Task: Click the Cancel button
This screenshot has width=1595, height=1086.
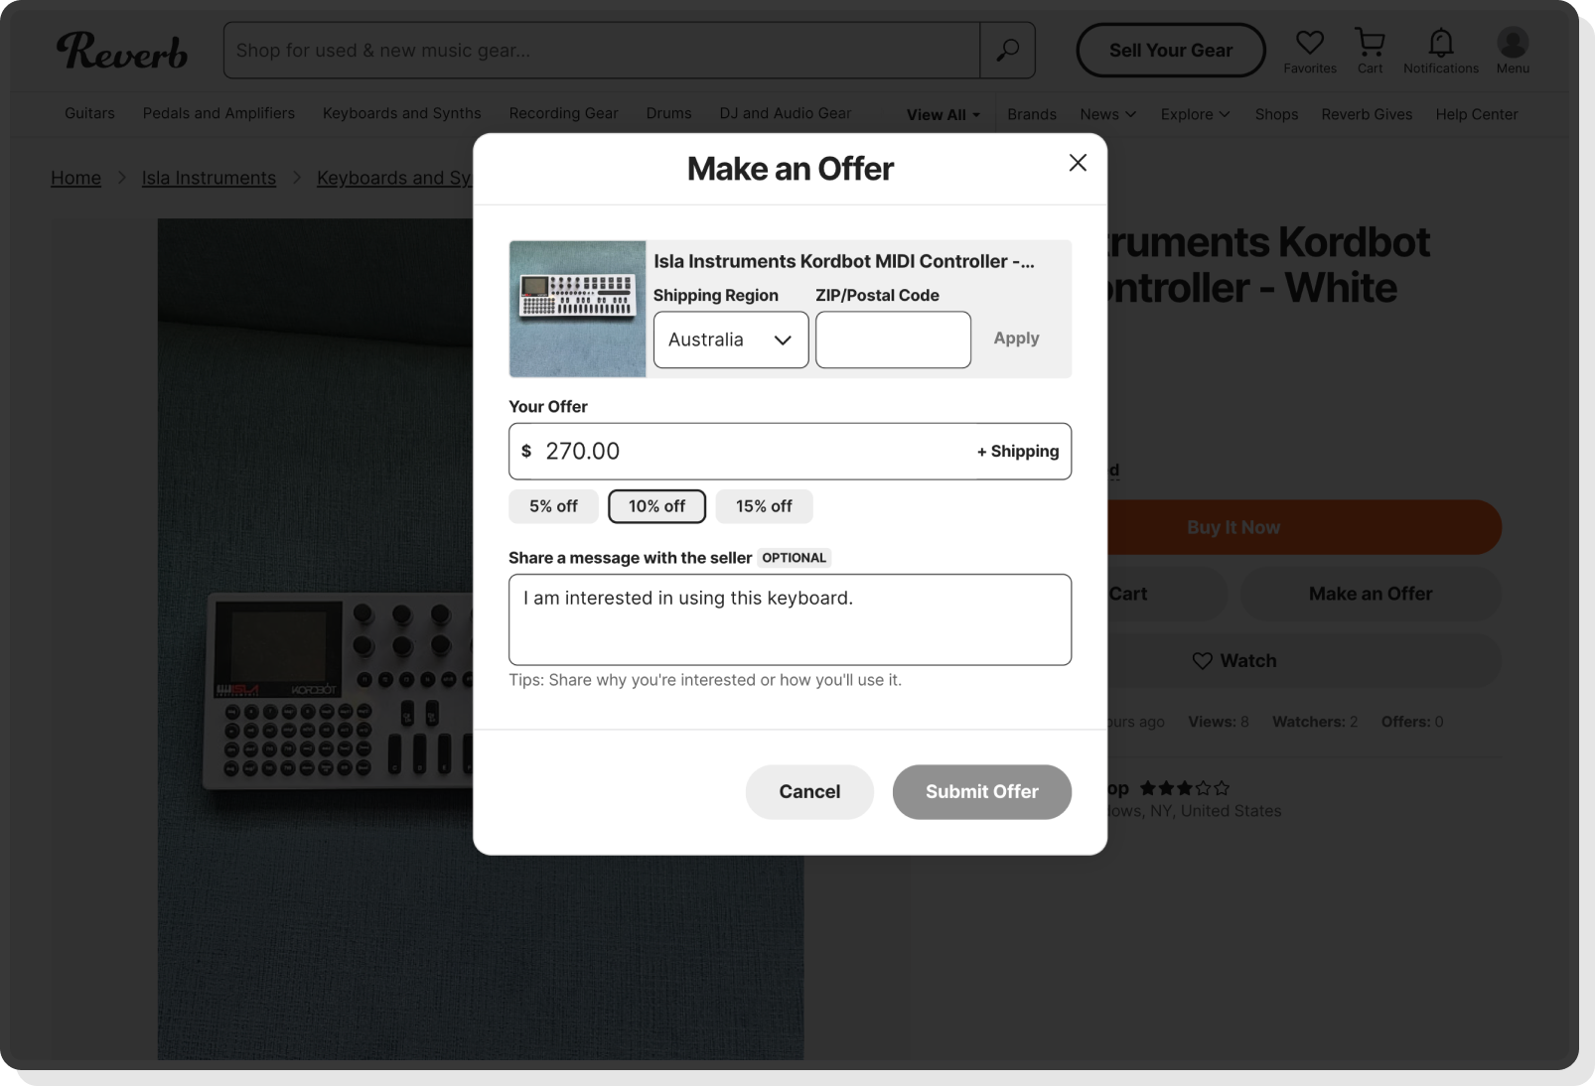Action: (x=808, y=791)
